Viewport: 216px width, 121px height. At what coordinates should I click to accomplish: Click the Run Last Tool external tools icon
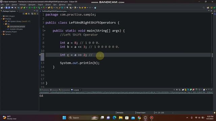44,8
